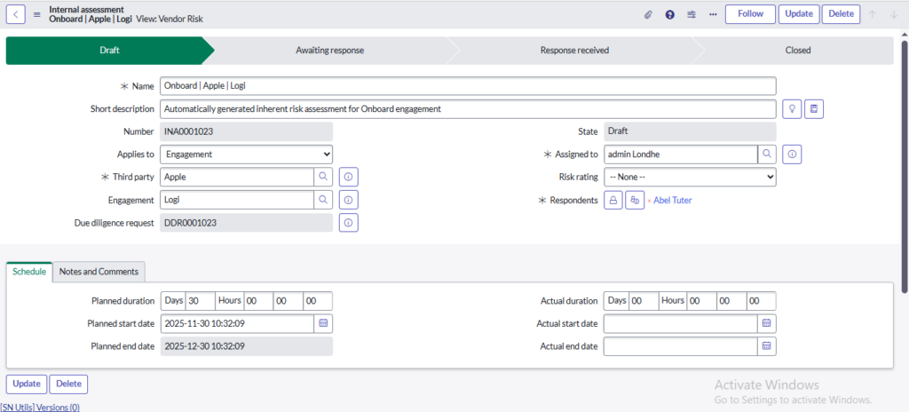Click the Third party lookup magnifier
Image resolution: width=909 pixels, height=412 pixels.
(323, 177)
